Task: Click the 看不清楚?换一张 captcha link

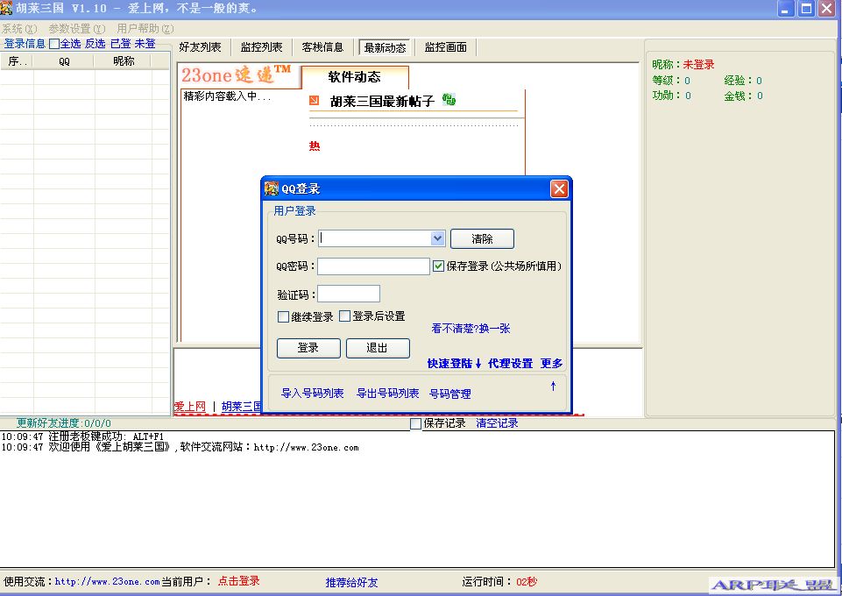Action: pos(471,329)
